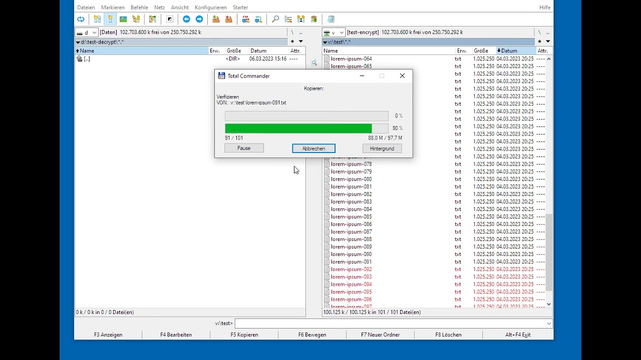Open the Markieren menu
Viewport: 641px width, 360px height.
click(x=113, y=7)
